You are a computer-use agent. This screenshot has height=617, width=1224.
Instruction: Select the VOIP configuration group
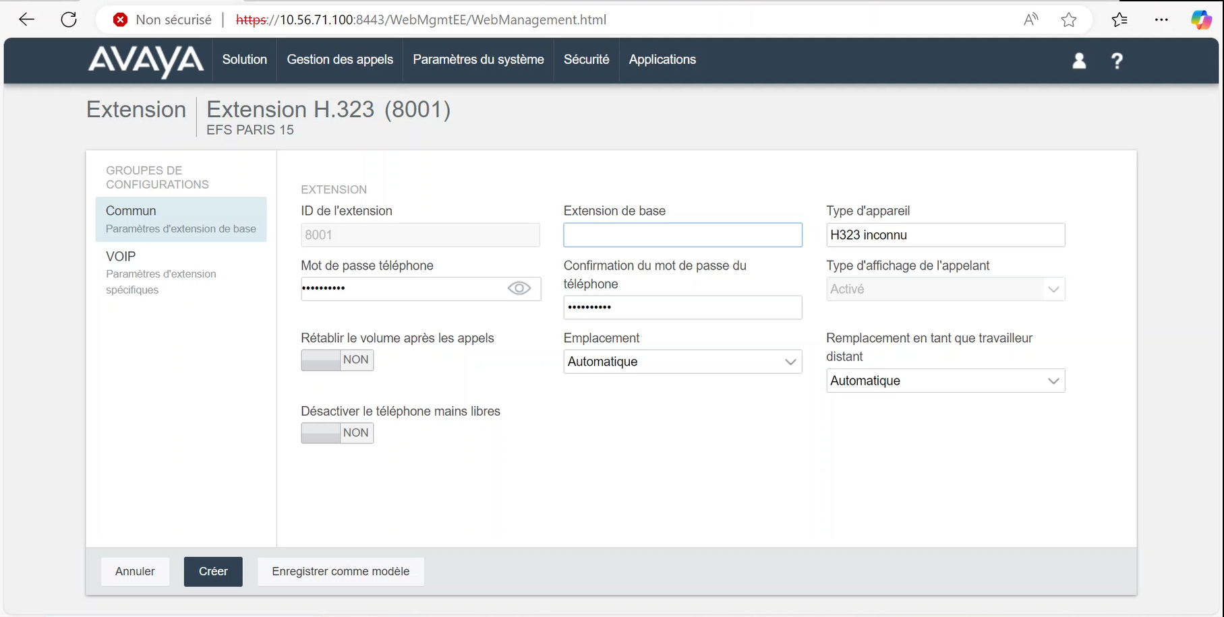coord(121,257)
